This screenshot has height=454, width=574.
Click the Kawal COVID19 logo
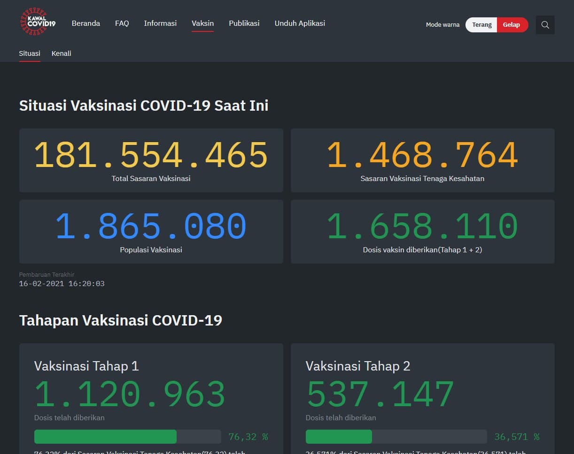tap(38, 23)
